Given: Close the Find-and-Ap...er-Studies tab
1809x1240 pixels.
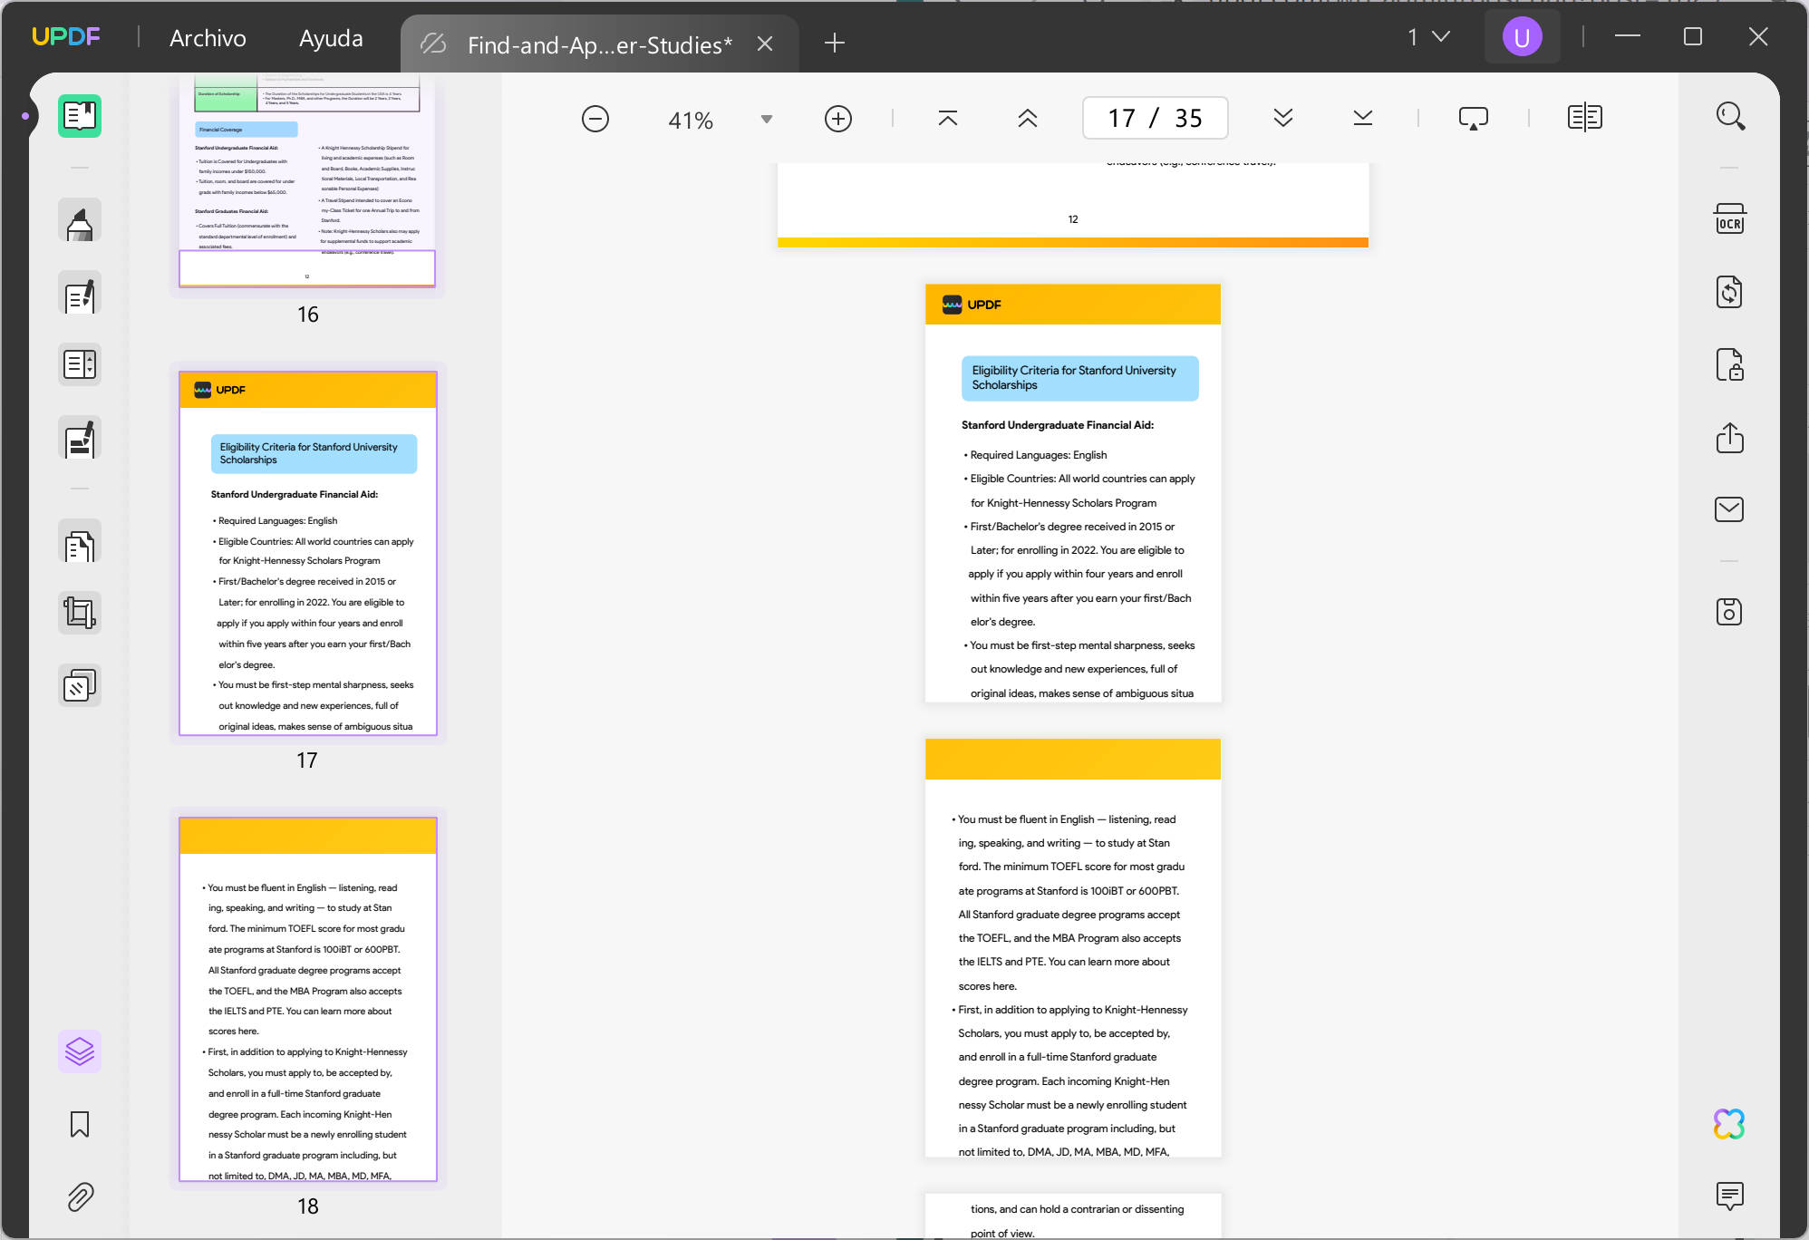Looking at the screenshot, I should (765, 44).
